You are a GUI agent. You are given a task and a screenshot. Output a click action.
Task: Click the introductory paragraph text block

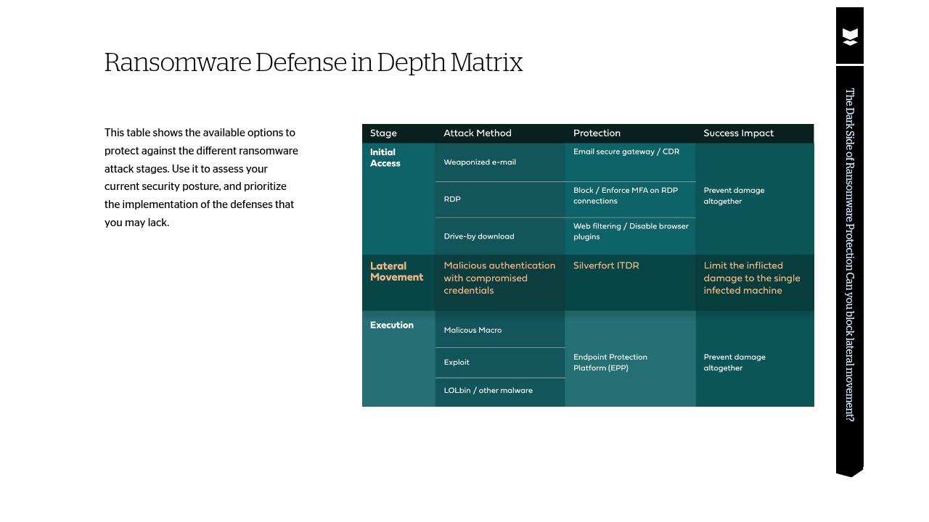point(201,178)
